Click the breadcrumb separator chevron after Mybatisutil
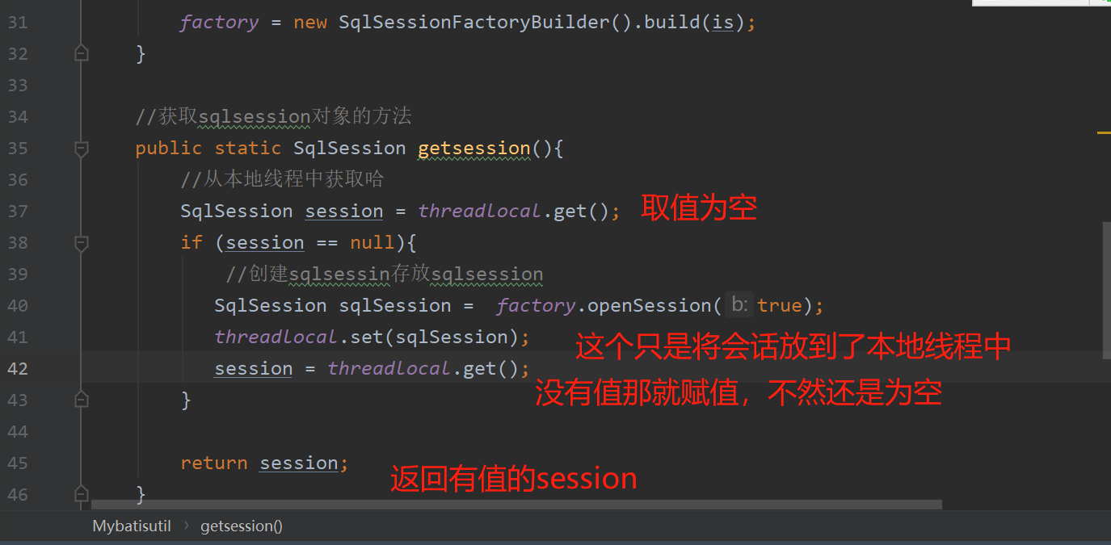The image size is (1111, 545). (x=186, y=526)
